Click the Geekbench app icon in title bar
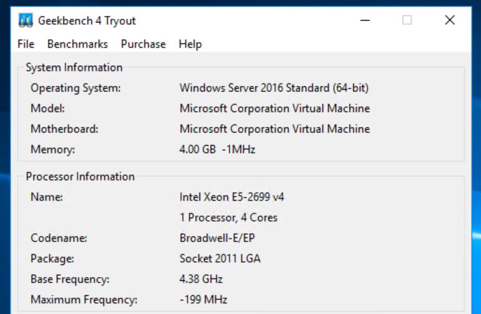 (25, 21)
